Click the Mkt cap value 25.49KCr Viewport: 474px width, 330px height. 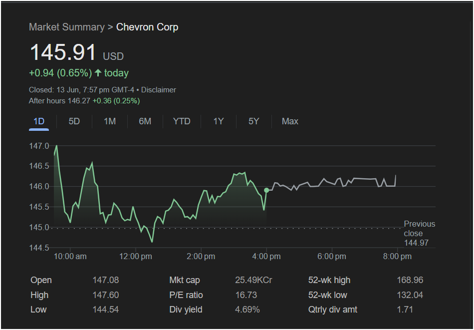[253, 280]
